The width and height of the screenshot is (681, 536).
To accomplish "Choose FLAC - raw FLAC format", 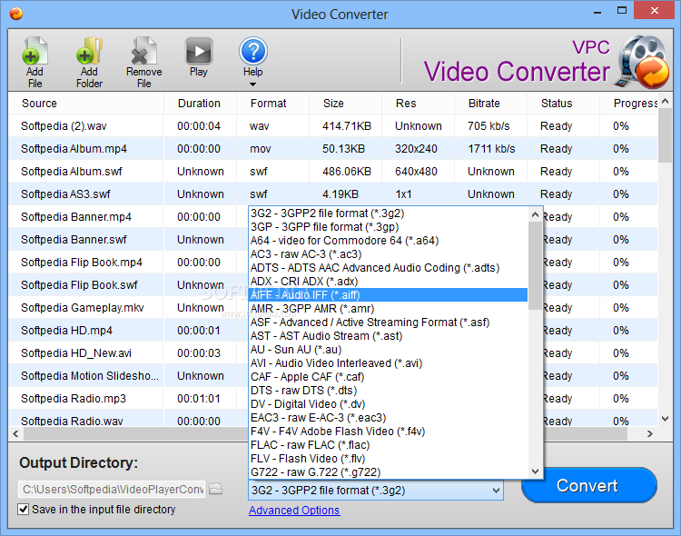I will tap(389, 445).
